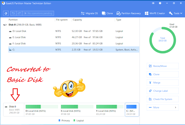Image resolution: width=185 pixels, height=125 pixels.
Task: Click the Check File System icon
Action: click(150, 99)
